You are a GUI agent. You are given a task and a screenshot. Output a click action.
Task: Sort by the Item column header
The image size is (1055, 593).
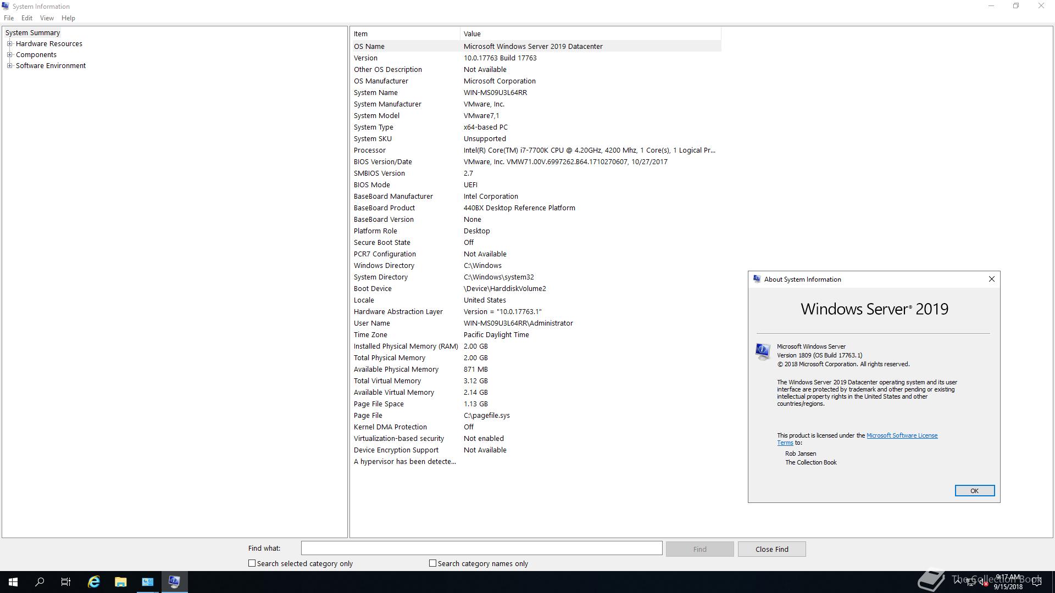406,33
